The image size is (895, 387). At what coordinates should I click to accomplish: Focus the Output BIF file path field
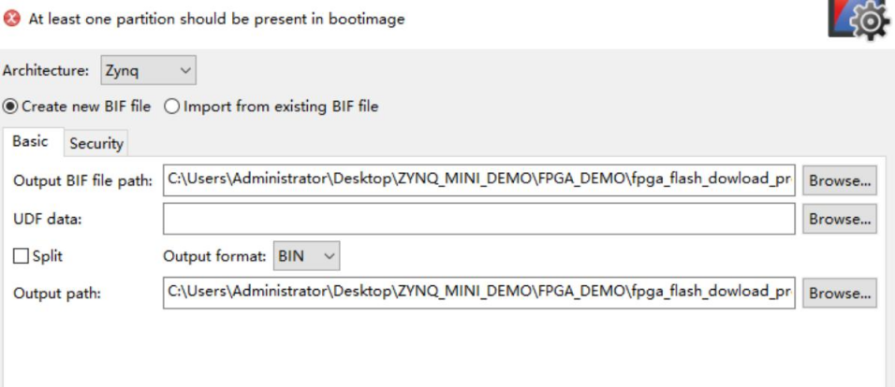(x=478, y=180)
